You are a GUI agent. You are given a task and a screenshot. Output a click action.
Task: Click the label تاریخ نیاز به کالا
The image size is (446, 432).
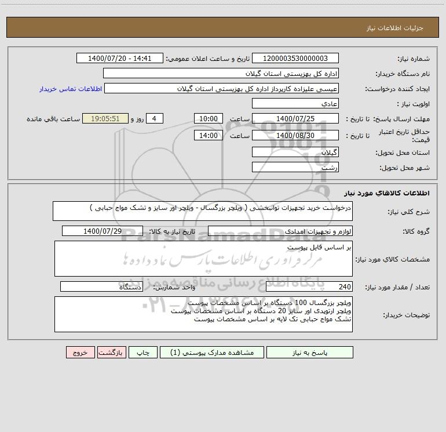point(172,231)
